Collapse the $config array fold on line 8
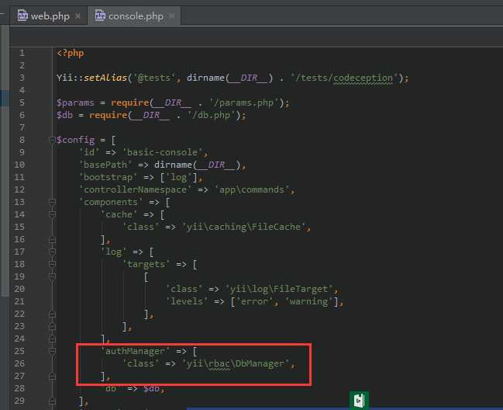 52,140
